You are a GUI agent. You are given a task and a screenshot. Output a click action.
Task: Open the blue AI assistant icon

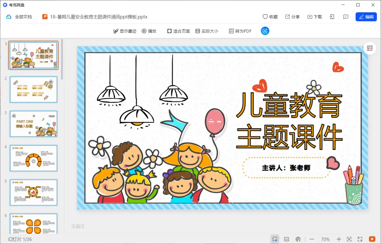pyautogui.click(x=265, y=31)
